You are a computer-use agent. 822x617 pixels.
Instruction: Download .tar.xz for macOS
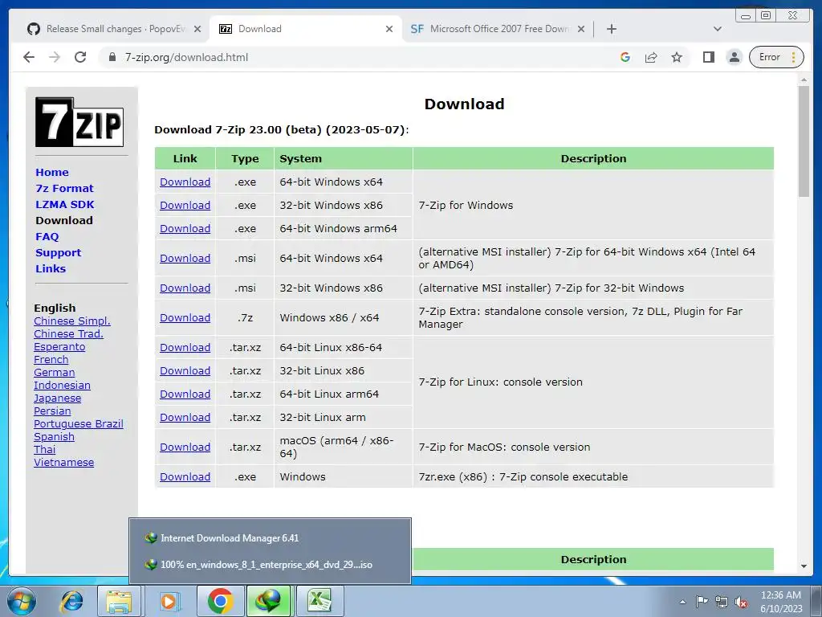pyautogui.click(x=185, y=447)
